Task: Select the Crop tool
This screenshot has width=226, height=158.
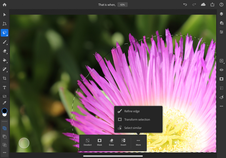Action: 5,78
